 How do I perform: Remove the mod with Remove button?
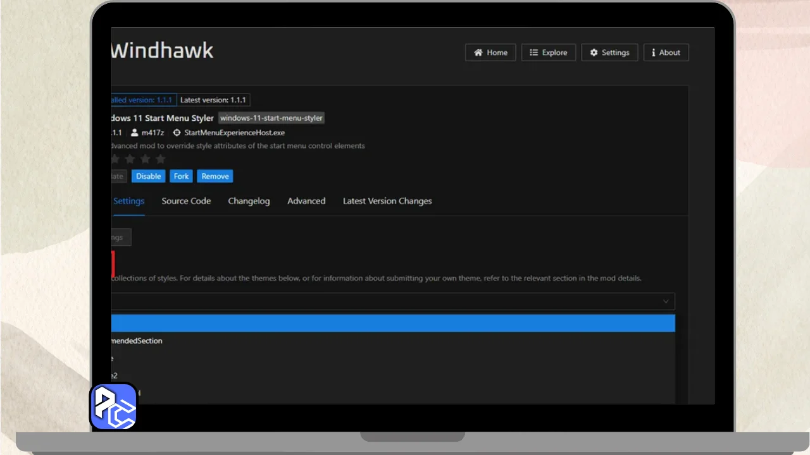coord(215,176)
